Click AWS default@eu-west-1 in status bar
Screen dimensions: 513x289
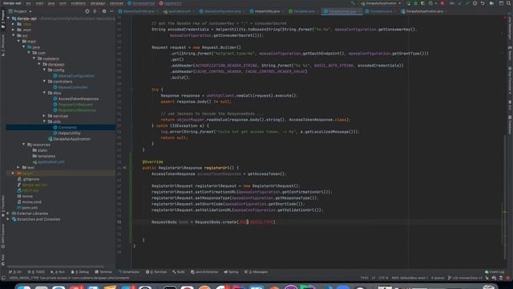[x=410, y=278]
